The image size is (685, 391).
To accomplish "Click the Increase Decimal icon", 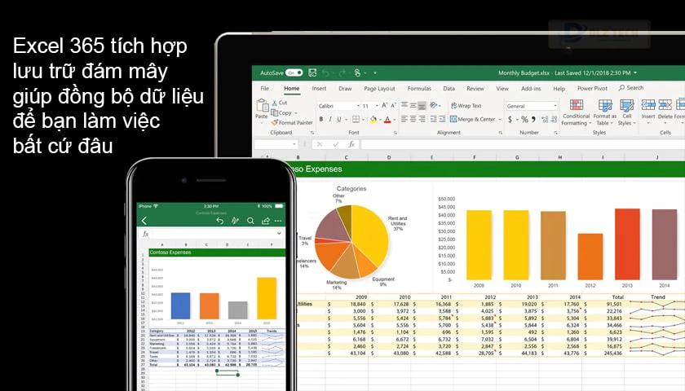I will (x=545, y=119).
